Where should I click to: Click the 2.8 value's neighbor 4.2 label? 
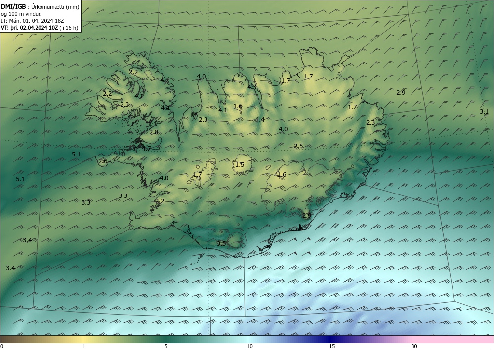(165, 80)
